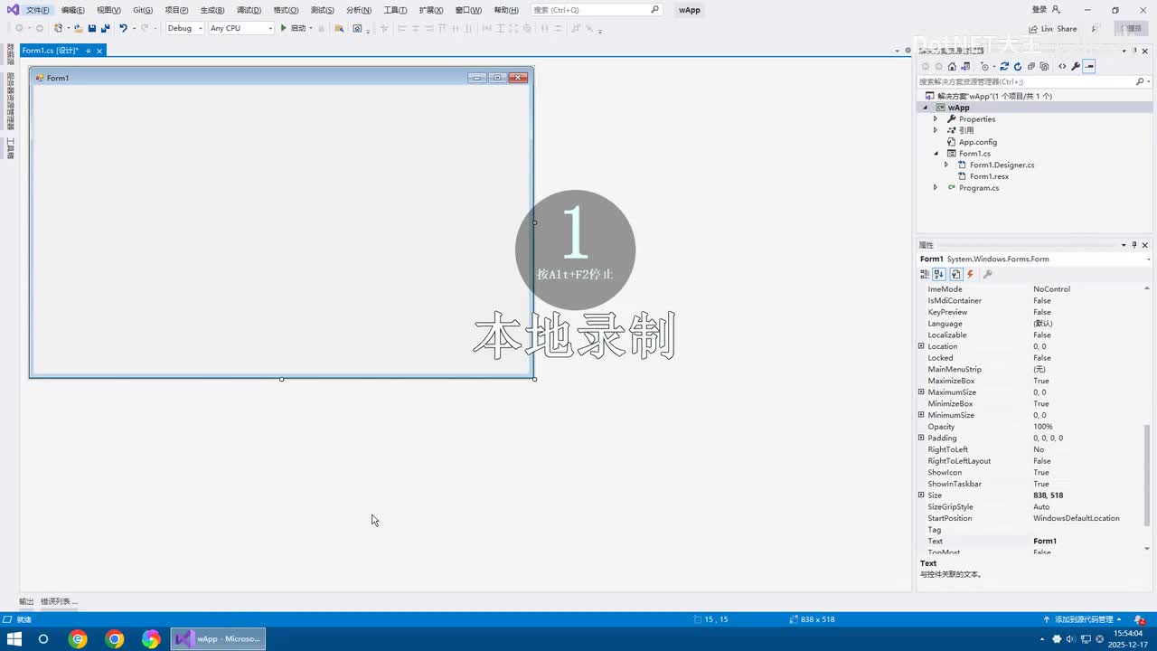
Task: Toggle auto-hide pin of Solution Explorer
Action: pyautogui.click(x=1134, y=51)
